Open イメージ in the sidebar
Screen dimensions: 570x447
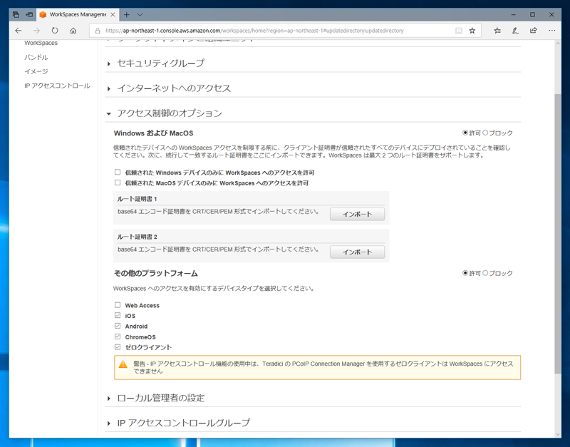(x=36, y=71)
